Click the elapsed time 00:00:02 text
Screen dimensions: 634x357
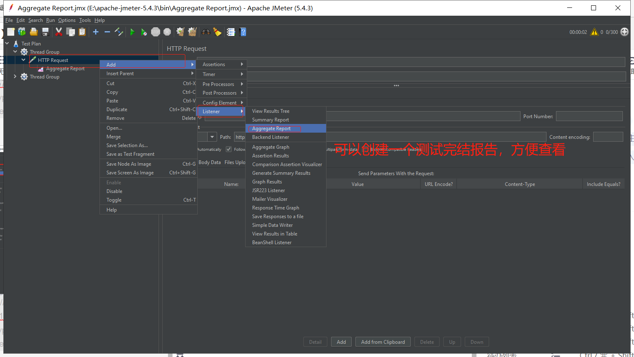coord(578,32)
